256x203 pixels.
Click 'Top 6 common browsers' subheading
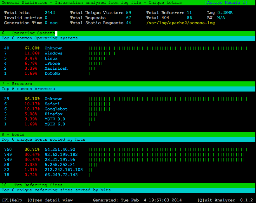pyautogui.click(x=28, y=89)
